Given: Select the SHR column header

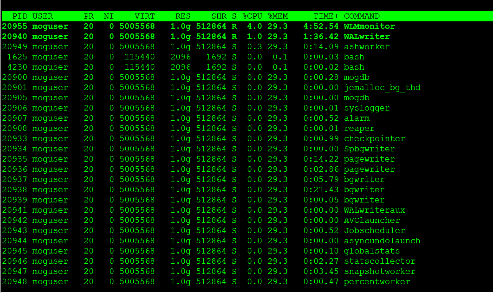Looking at the screenshot, I should coord(219,16).
